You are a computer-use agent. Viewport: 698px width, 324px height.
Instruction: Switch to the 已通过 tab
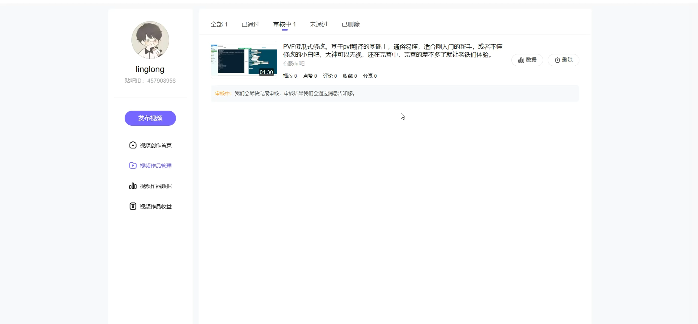tap(250, 25)
